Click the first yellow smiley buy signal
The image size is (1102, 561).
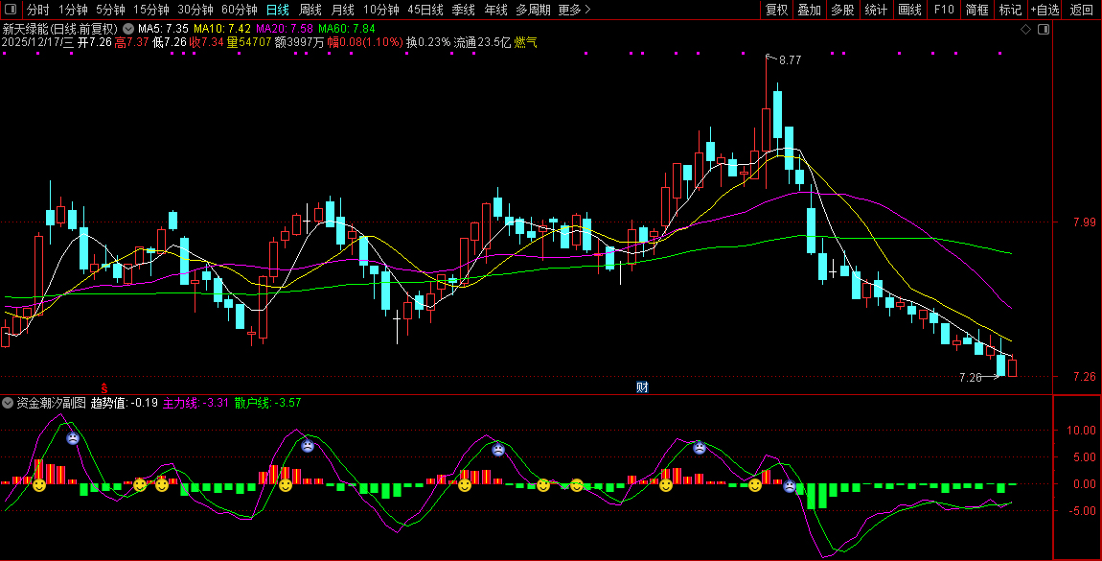[39, 486]
